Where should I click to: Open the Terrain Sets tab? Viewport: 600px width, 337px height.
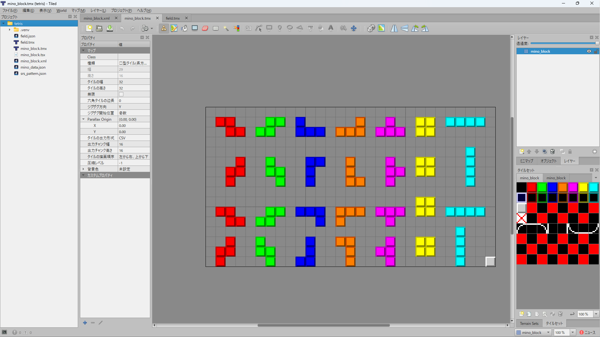(529, 323)
